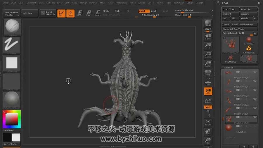Click the Export button
This screenshot has width=263, height=148.
(x=249, y=14)
